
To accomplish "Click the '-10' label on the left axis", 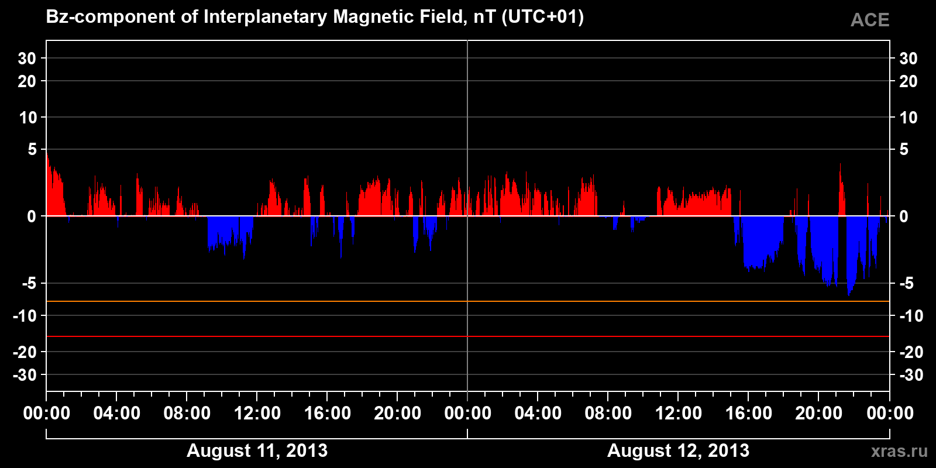I will coord(25,316).
